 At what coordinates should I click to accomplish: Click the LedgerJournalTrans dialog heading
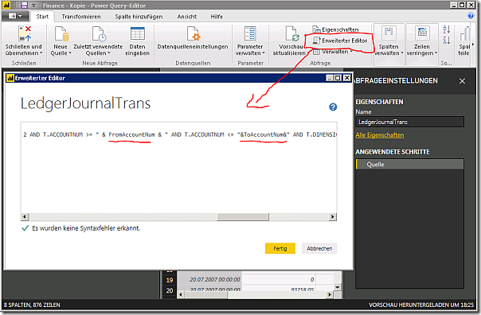point(85,103)
